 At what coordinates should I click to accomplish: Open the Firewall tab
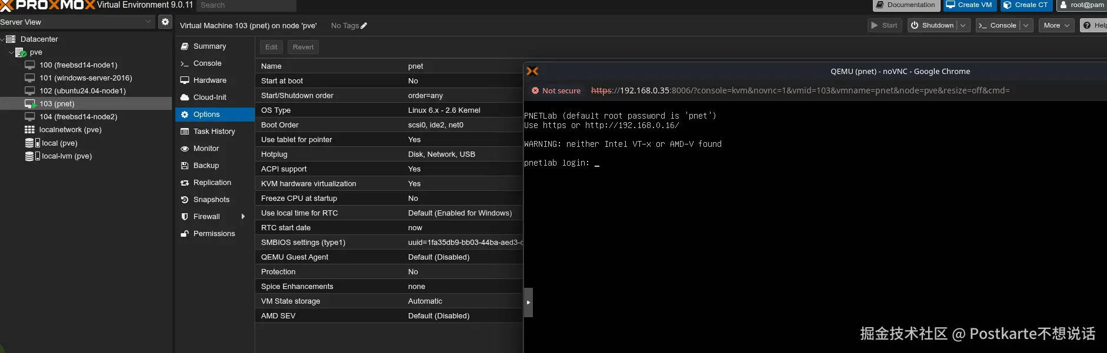[x=206, y=217]
